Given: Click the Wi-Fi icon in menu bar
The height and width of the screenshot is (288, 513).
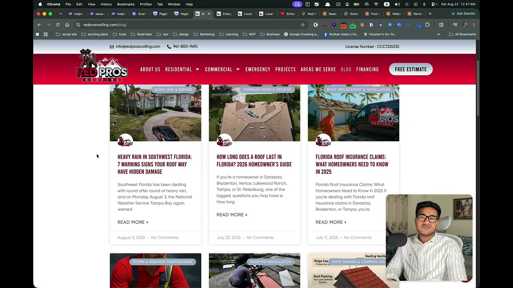Looking at the screenshot, I should coord(376,4).
